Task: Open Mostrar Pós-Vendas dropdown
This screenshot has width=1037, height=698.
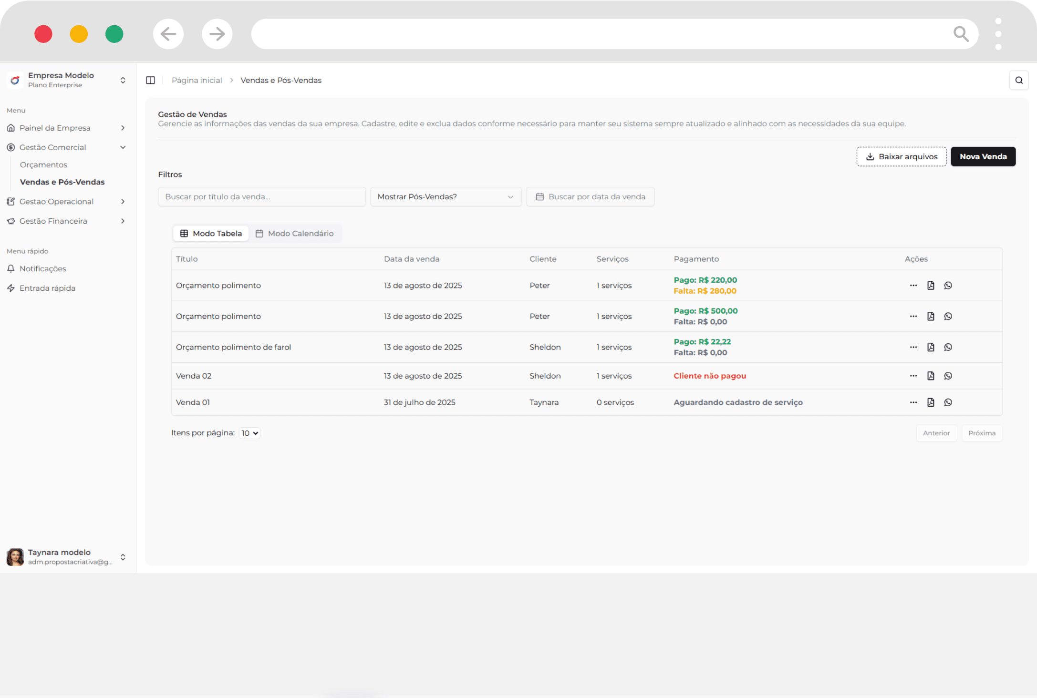Action: pos(446,196)
